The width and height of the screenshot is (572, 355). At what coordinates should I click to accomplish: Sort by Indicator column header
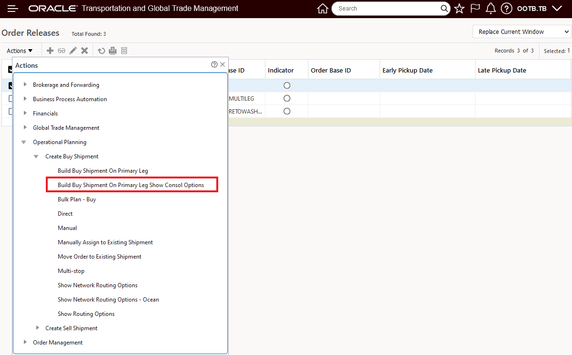(x=281, y=70)
